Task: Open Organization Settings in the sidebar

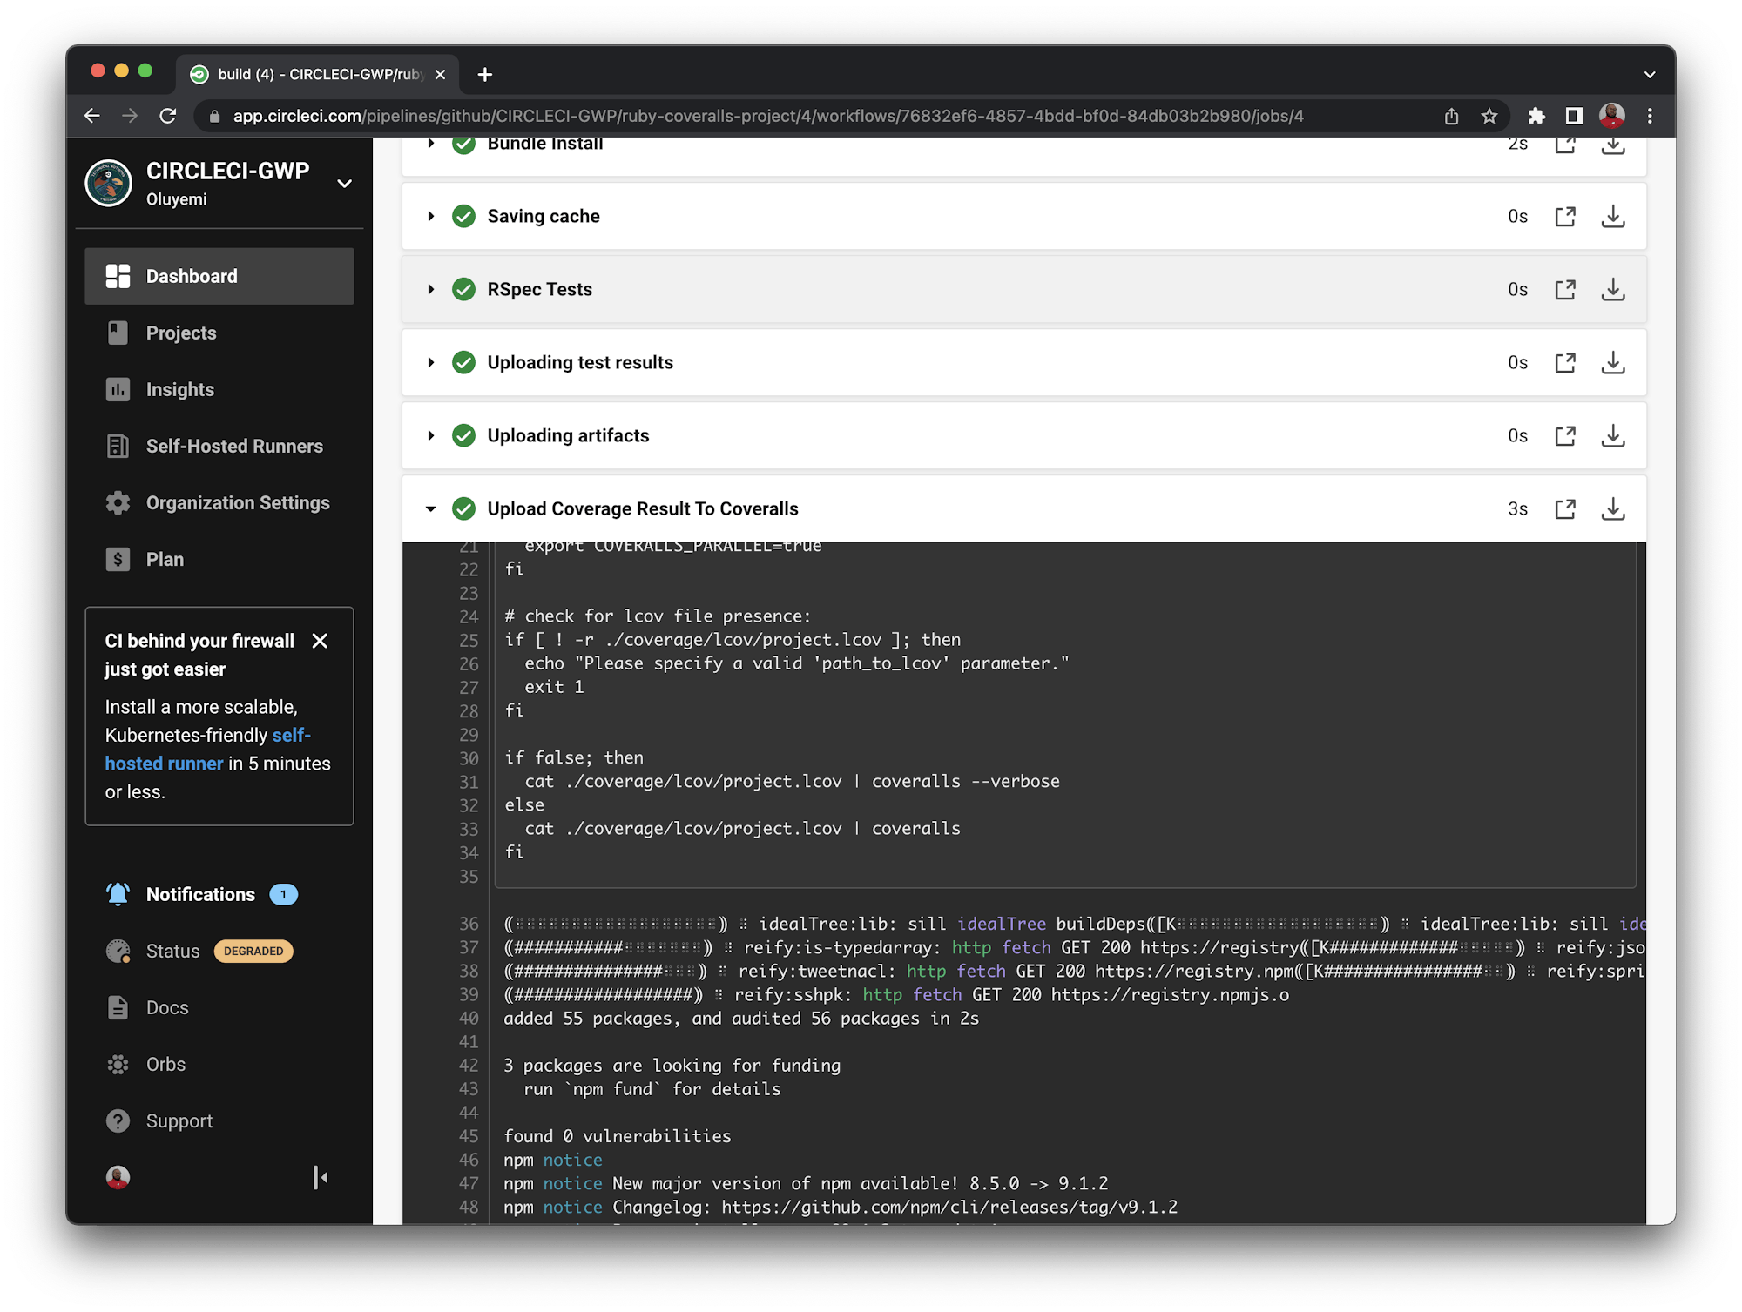Action: (237, 502)
